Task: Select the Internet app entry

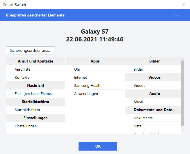Action: click(x=95, y=78)
